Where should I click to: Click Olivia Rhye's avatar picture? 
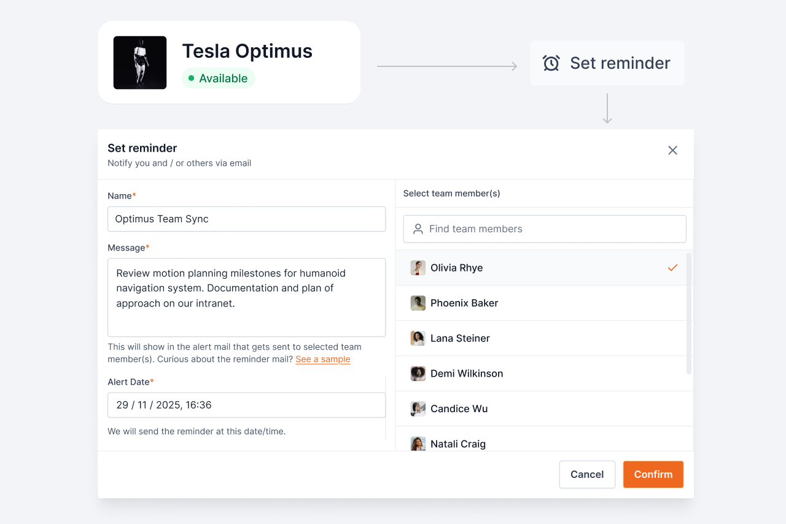tap(418, 268)
